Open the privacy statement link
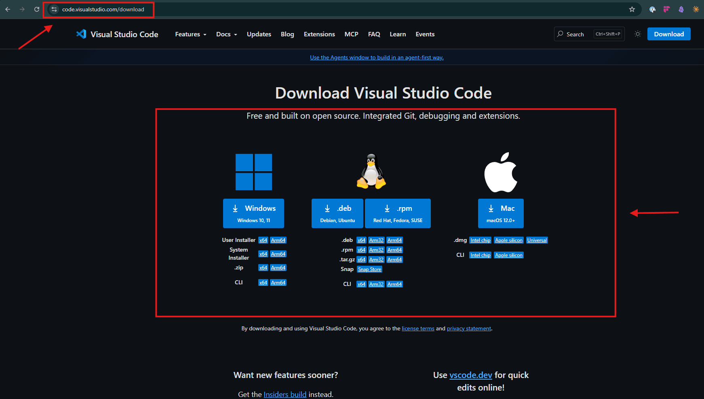Viewport: 704px width, 399px height. pyautogui.click(x=469, y=329)
